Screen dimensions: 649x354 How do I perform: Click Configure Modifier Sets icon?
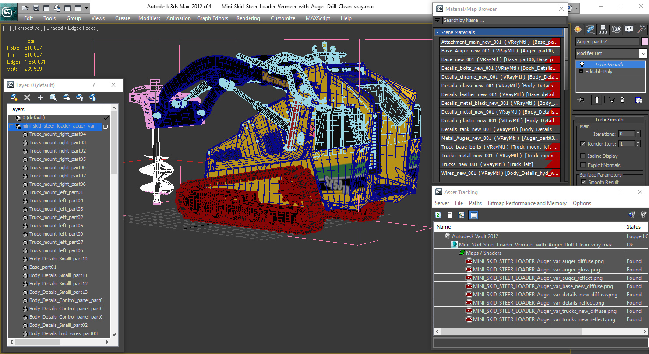click(x=638, y=100)
